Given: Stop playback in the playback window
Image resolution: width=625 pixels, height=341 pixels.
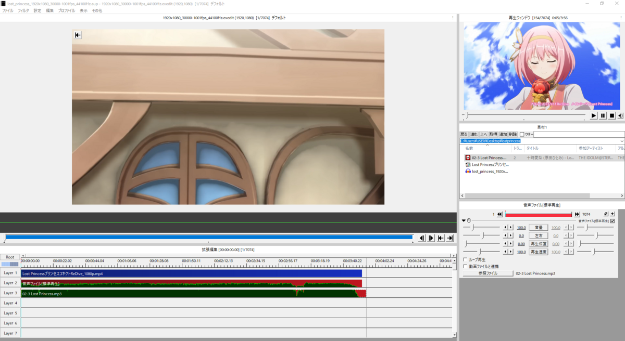Looking at the screenshot, I should coord(612,115).
